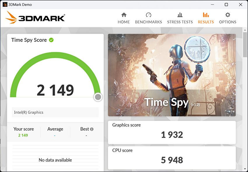
Task: Click the info icon next to Best
Action: (x=92, y=129)
